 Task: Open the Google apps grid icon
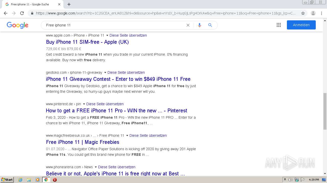click(x=279, y=25)
